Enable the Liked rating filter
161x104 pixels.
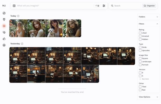140,33
